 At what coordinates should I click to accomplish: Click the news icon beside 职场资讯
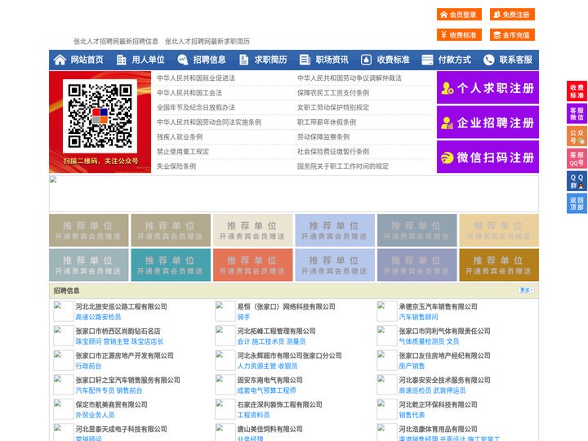[305, 60]
